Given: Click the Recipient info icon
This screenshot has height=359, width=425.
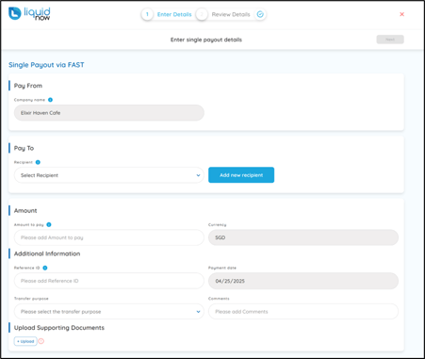Looking at the screenshot, I should click(38, 162).
